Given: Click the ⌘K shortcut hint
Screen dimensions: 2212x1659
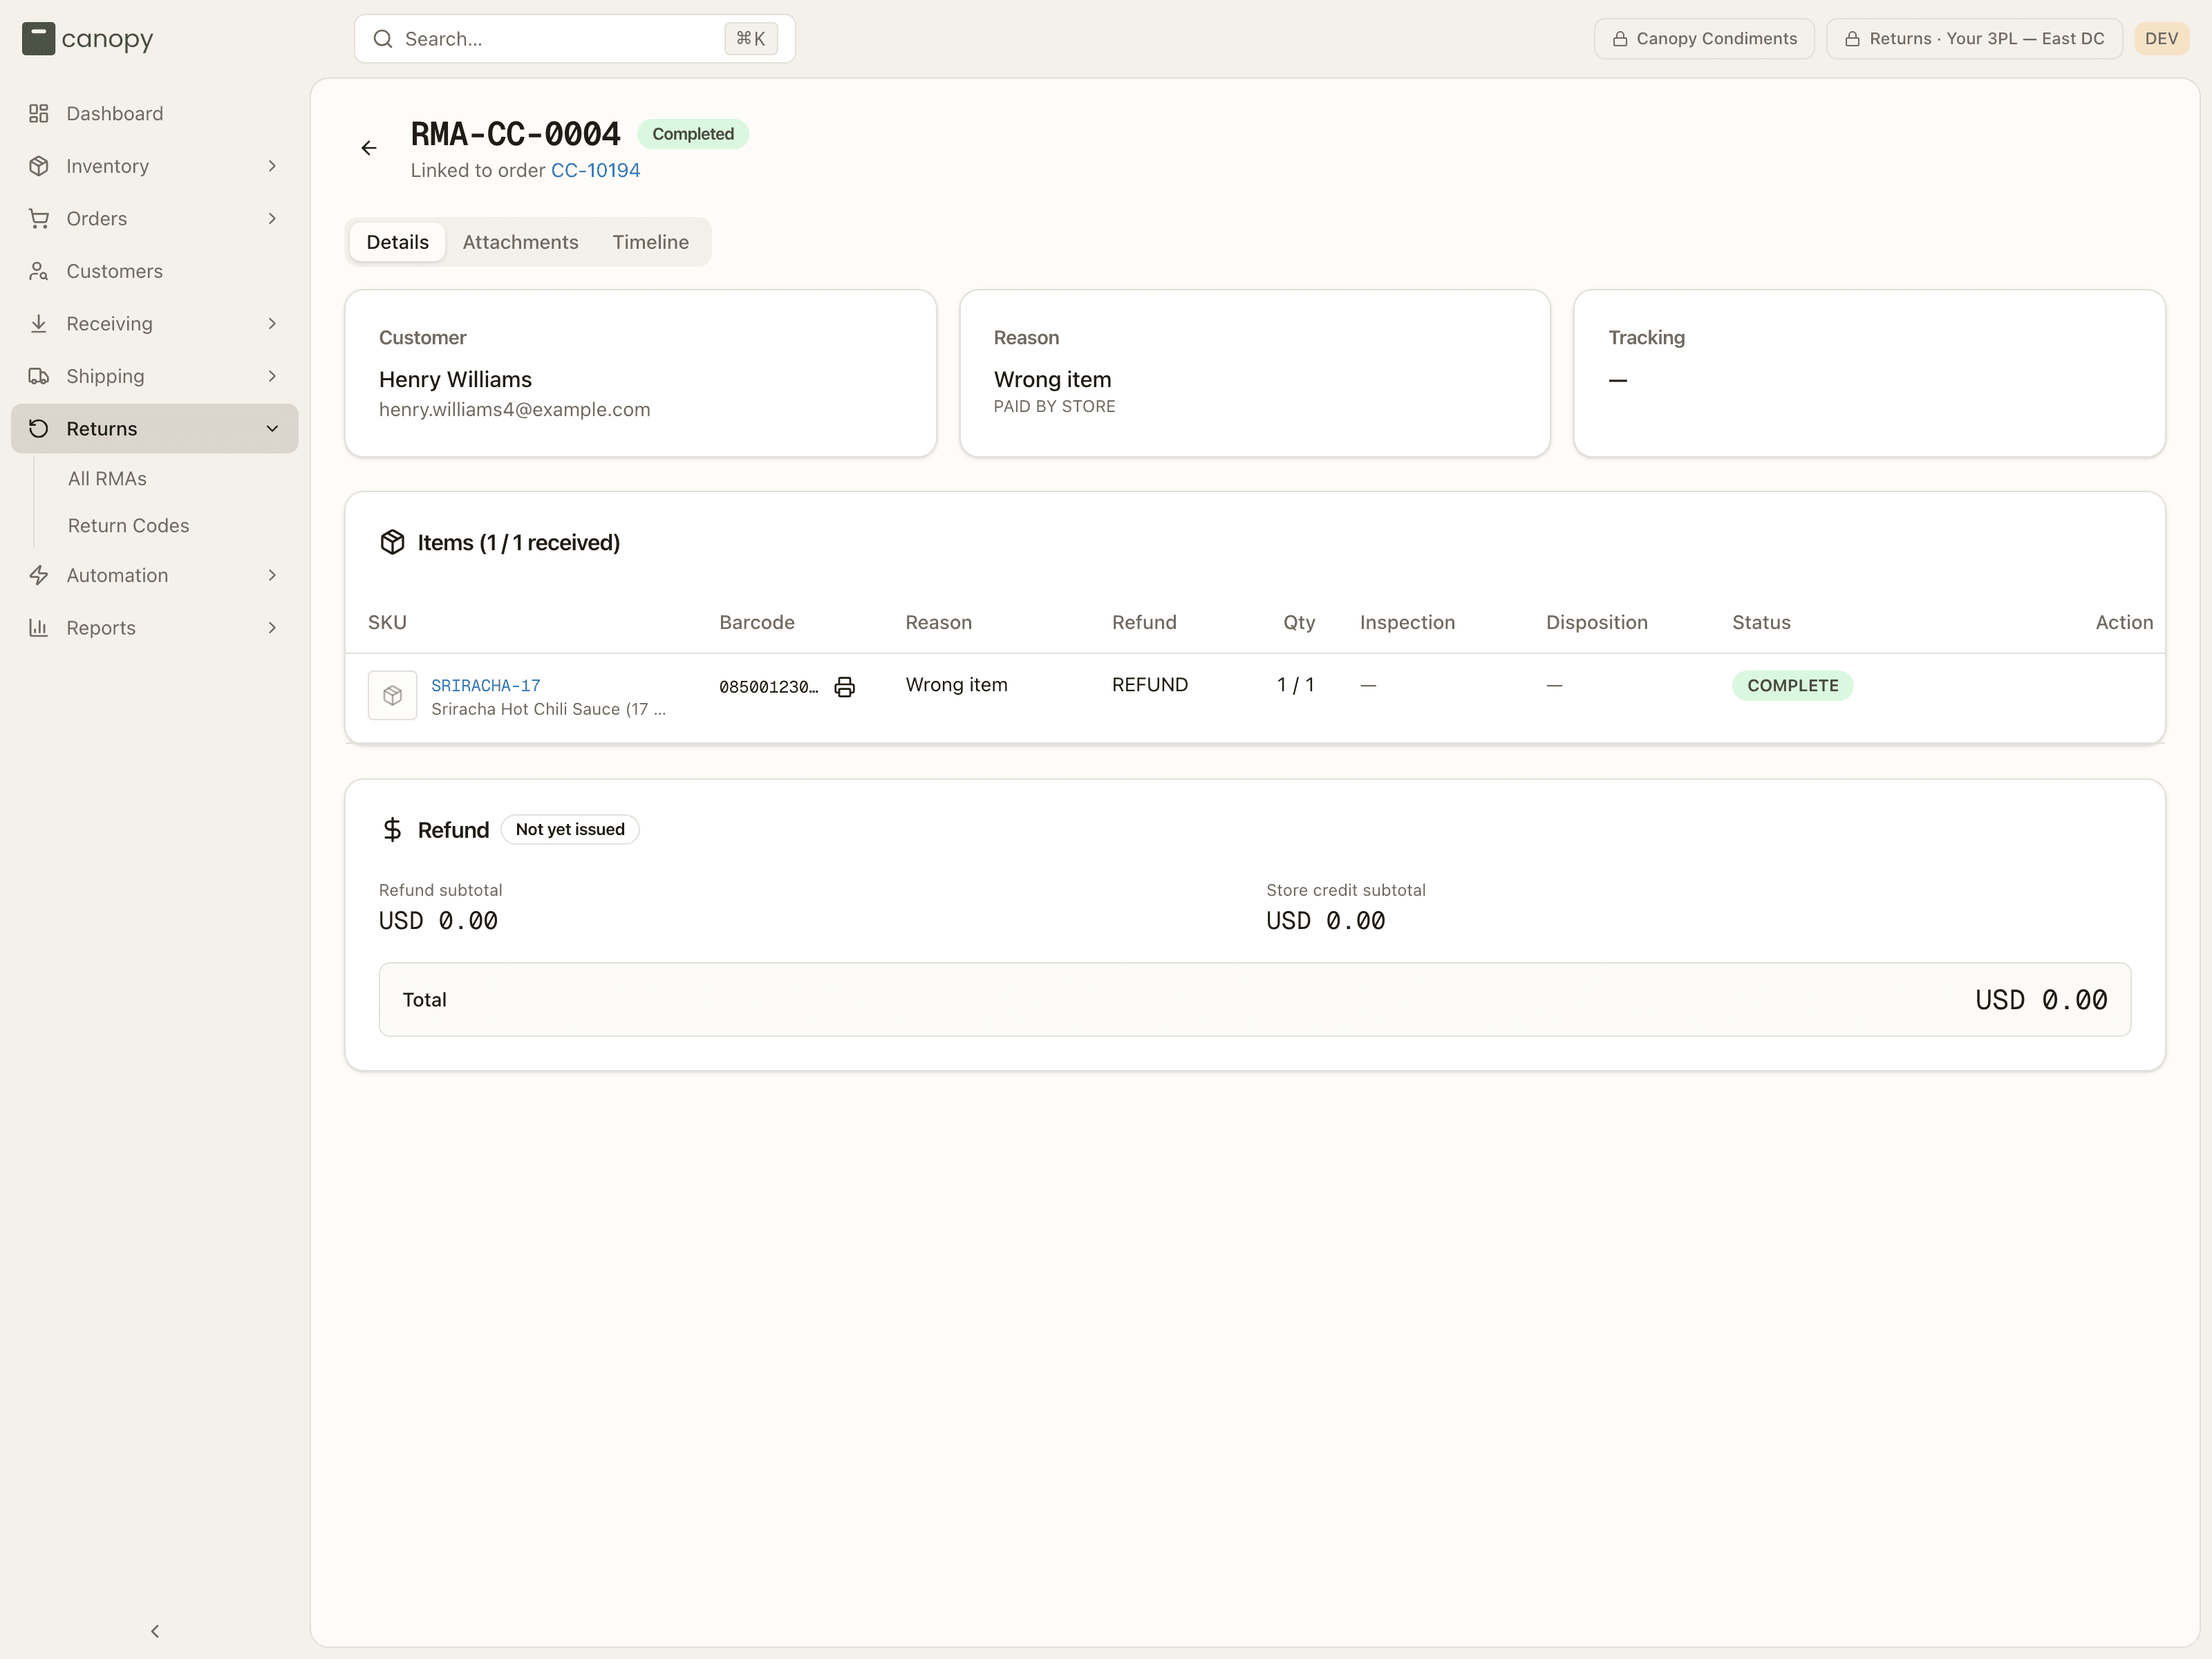Looking at the screenshot, I should point(751,39).
